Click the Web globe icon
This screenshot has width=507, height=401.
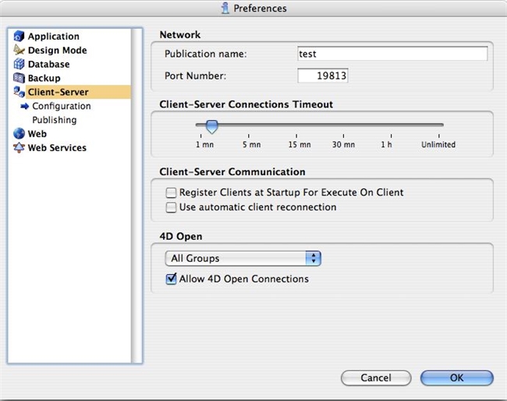coord(19,134)
